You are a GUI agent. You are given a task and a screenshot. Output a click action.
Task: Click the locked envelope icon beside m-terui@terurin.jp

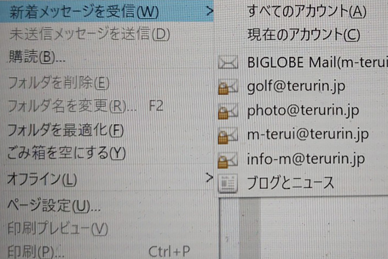228,135
